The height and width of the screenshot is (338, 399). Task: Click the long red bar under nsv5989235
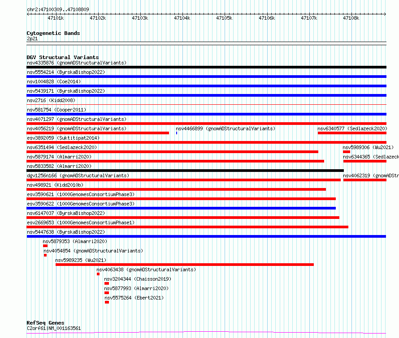click(x=185, y=265)
